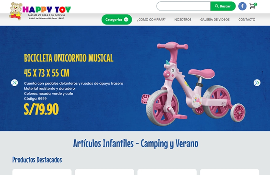The height and width of the screenshot is (175, 270).
Task: Open the shopping cart icon
Action: pyautogui.click(x=252, y=6)
